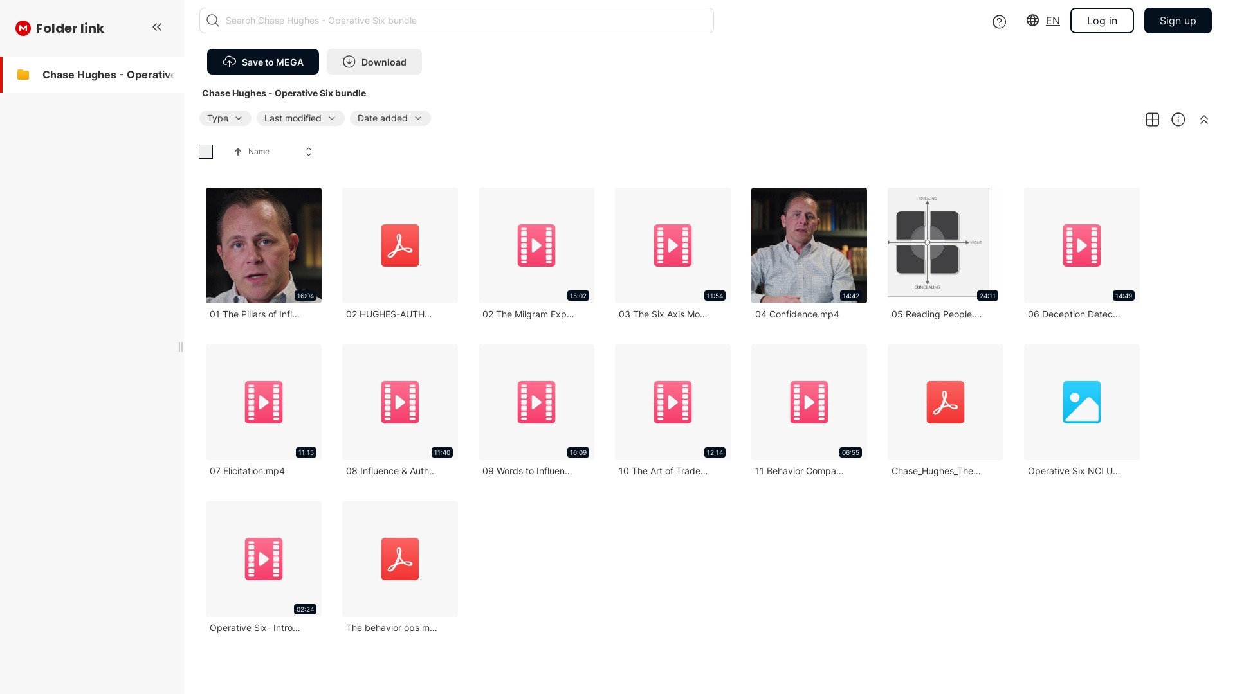Collapse the sidebar with double-chevron icon

point(157,27)
